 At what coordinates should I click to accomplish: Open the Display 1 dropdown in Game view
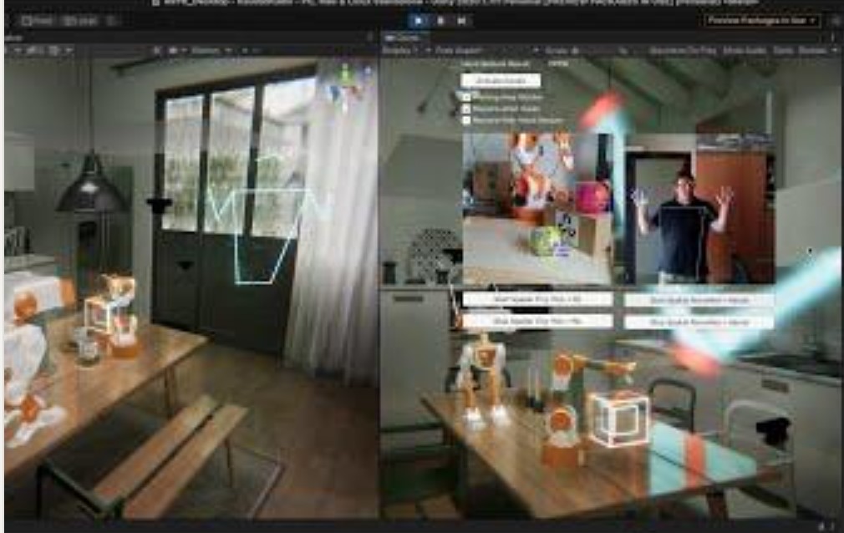[406, 51]
